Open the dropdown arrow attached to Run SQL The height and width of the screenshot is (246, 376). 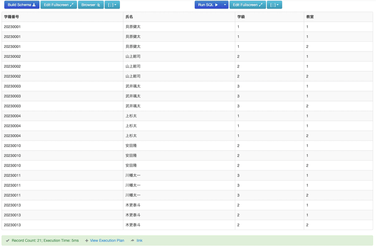225,5
